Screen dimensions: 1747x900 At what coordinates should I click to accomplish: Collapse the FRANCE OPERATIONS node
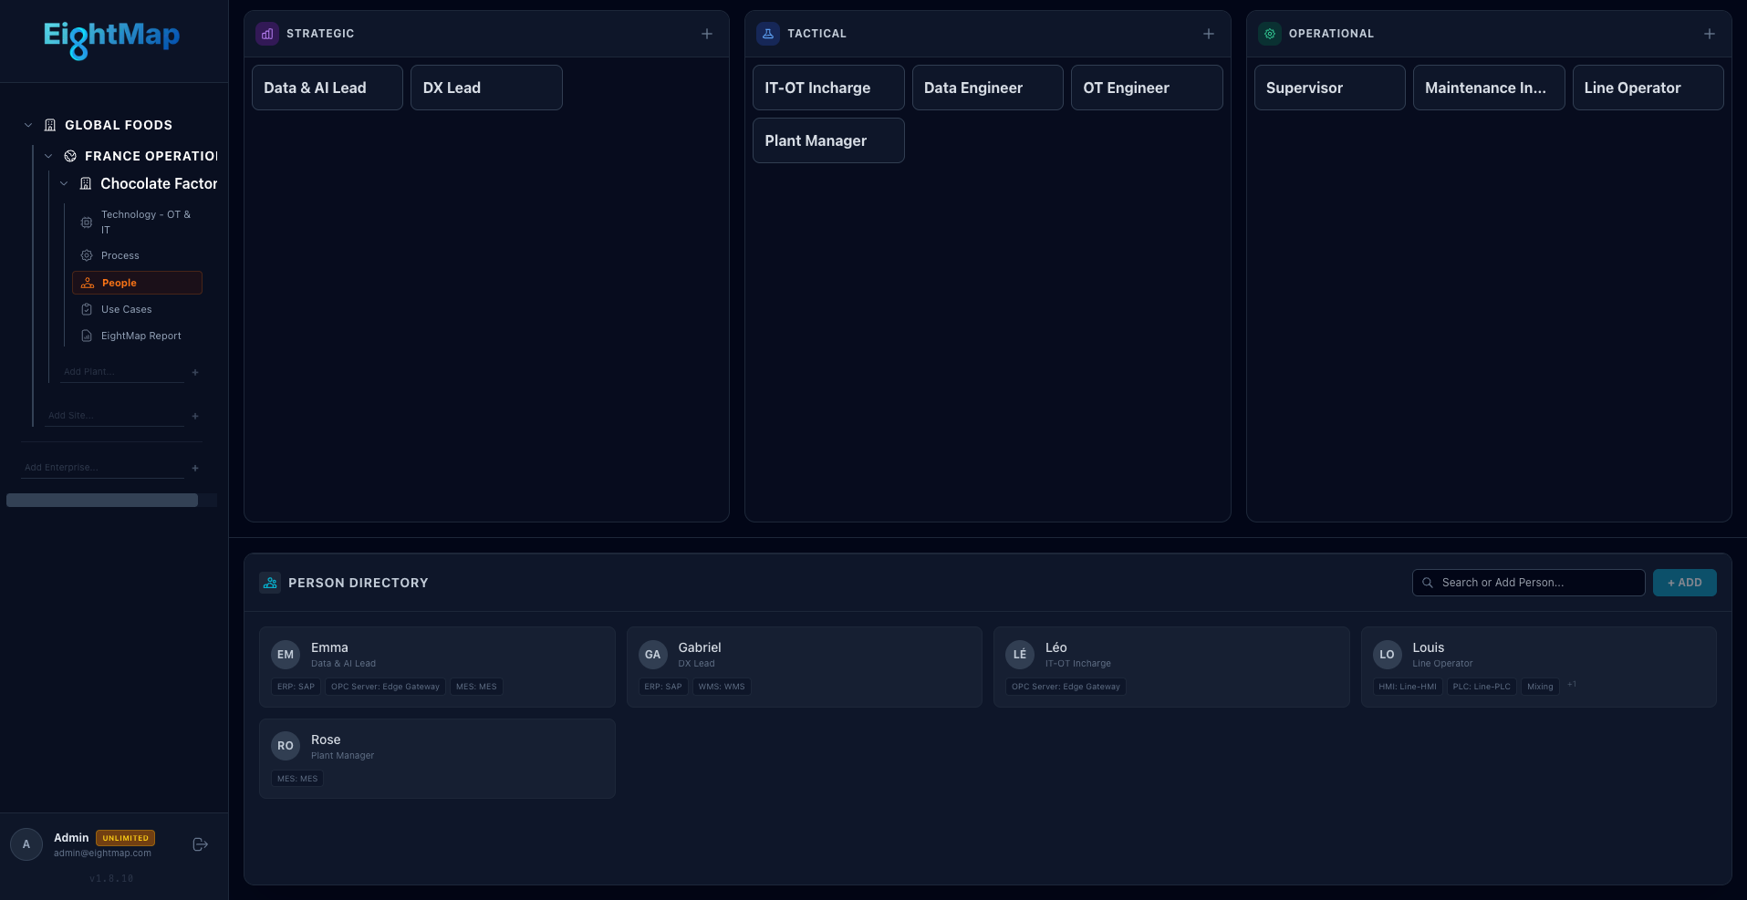point(48,155)
